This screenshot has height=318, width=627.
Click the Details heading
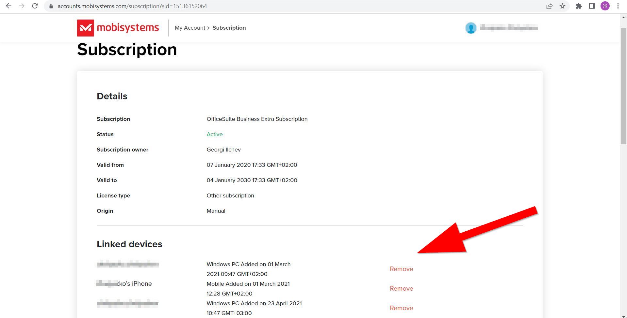(112, 96)
